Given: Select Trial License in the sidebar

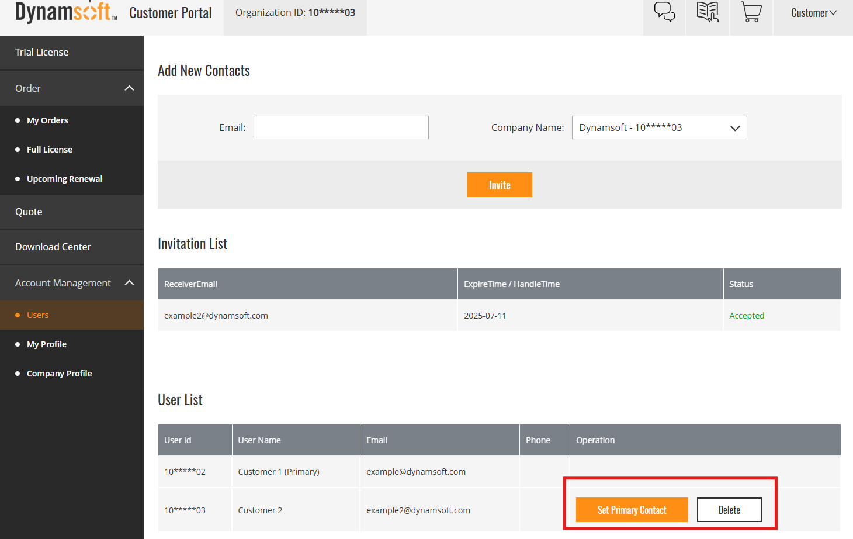Looking at the screenshot, I should tap(41, 52).
